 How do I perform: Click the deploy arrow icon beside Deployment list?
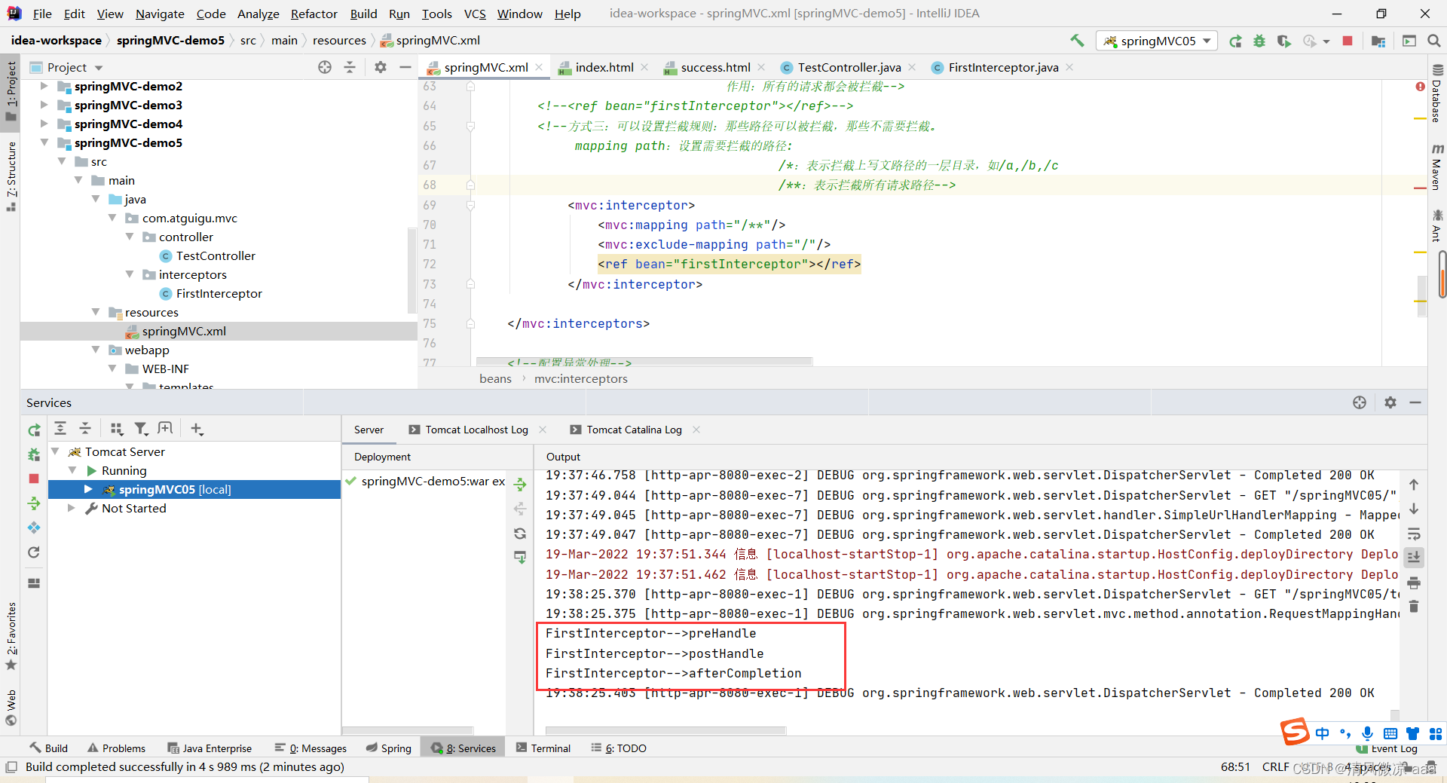click(x=520, y=484)
